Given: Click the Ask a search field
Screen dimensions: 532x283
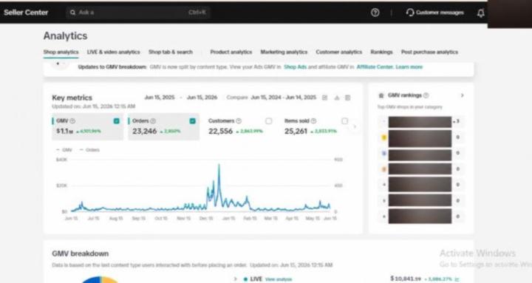Looking at the screenshot, I should 138,13.
